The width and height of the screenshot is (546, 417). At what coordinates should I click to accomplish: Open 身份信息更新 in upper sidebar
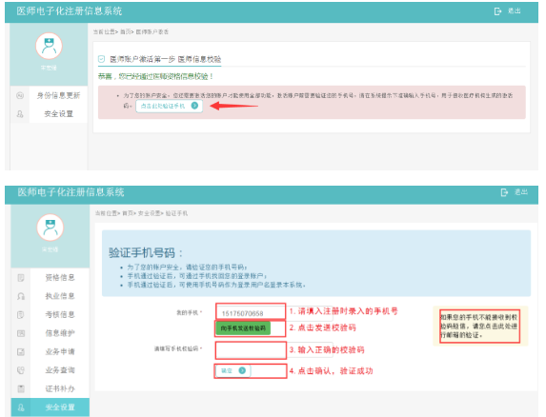(x=58, y=95)
